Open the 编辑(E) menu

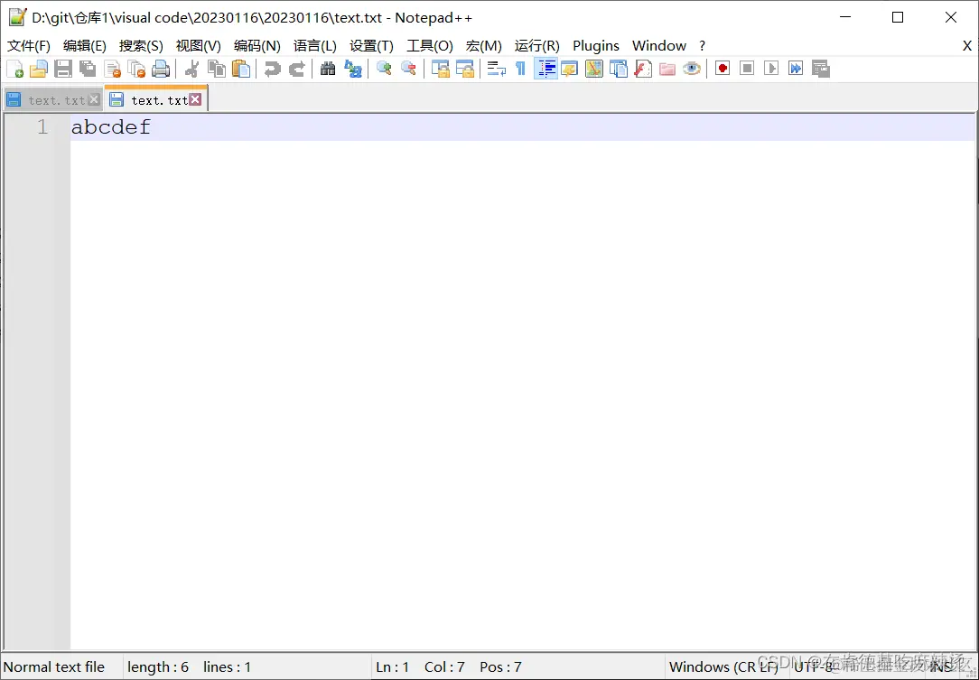pyautogui.click(x=85, y=45)
